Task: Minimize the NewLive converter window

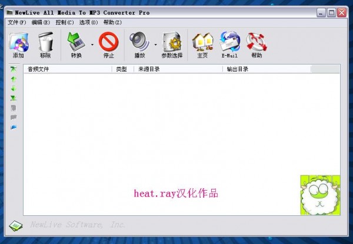Action: (321, 12)
